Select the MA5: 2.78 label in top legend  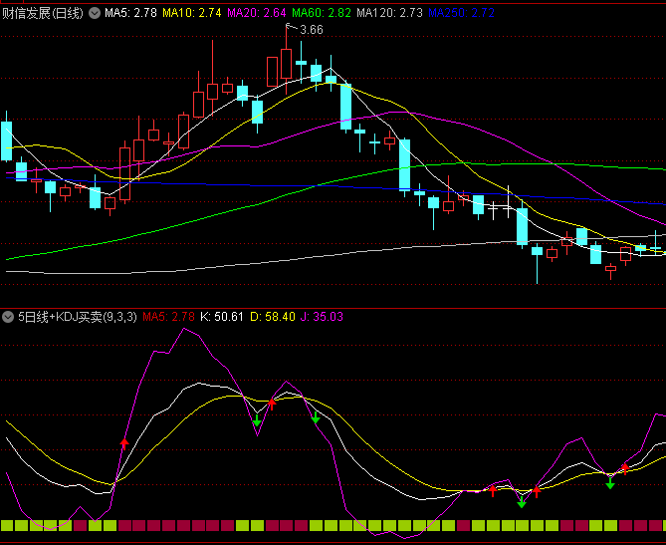click(x=130, y=13)
